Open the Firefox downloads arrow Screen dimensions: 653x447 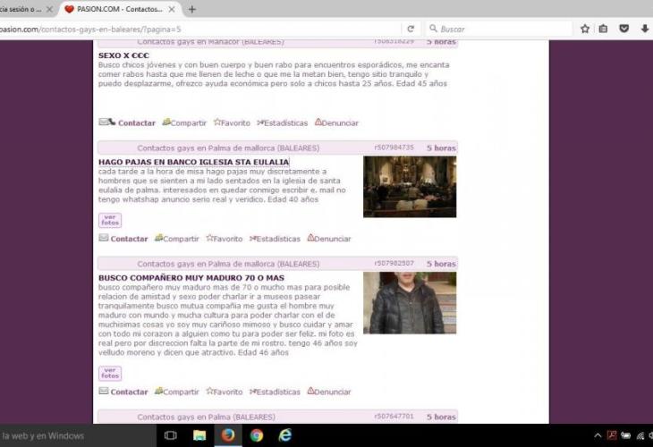pyautogui.click(x=645, y=29)
